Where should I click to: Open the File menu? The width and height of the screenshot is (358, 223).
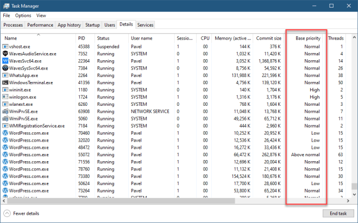pyautogui.click(x=7, y=16)
